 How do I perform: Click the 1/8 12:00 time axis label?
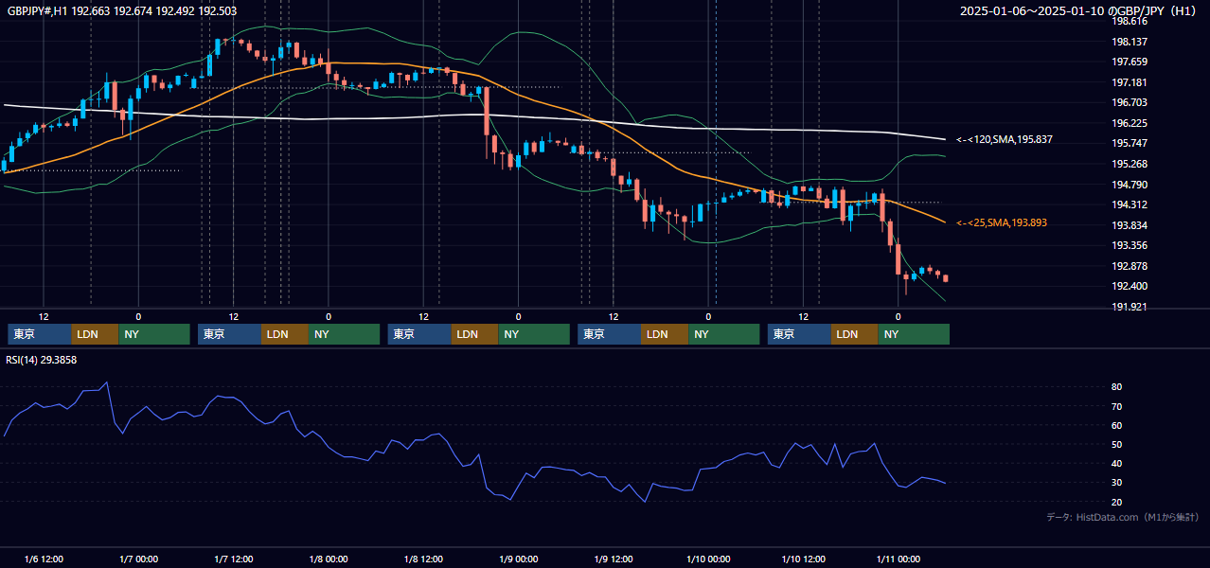coord(423,559)
